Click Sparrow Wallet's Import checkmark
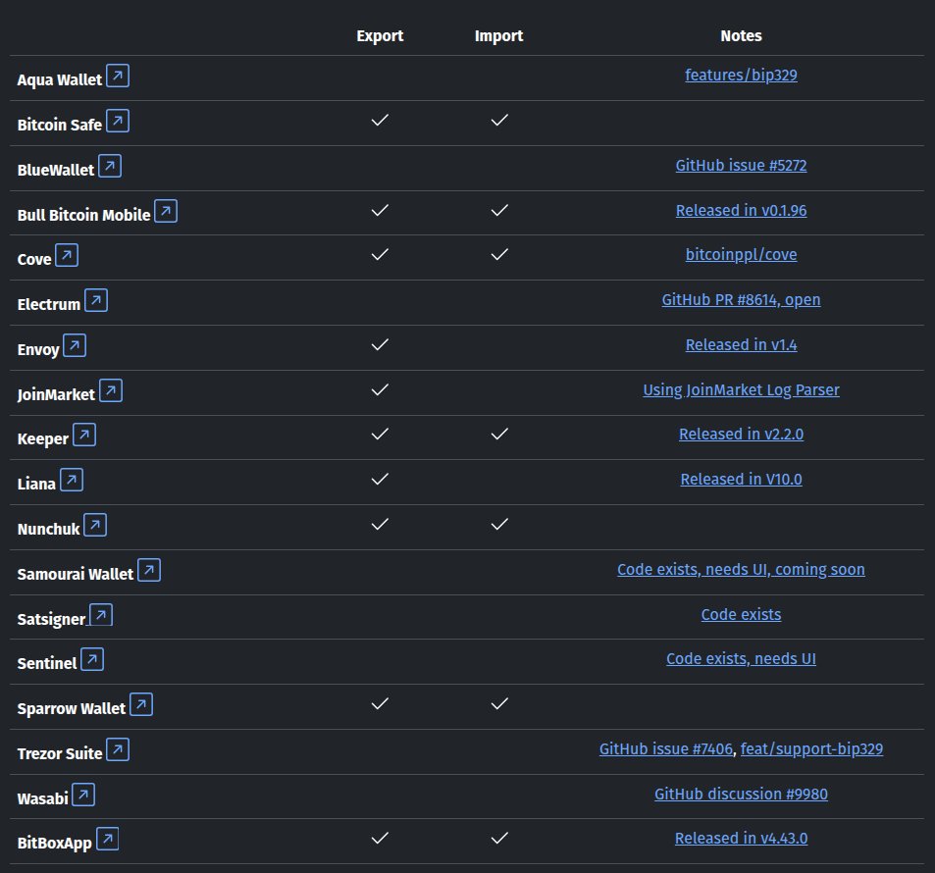The height and width of the screenshot is (873, 935). 499,703
